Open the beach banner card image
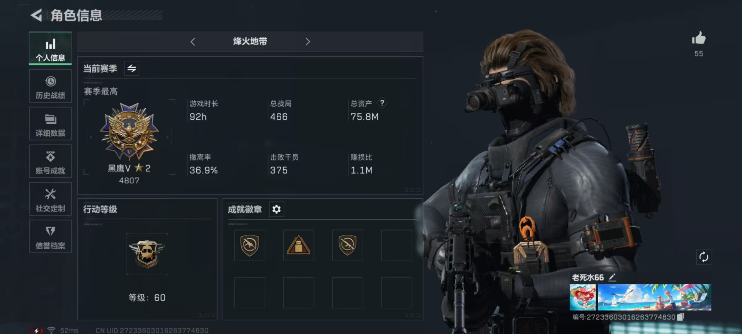This screenshot has height=334, width=742. pyautogui.click(x=654, y=297)
